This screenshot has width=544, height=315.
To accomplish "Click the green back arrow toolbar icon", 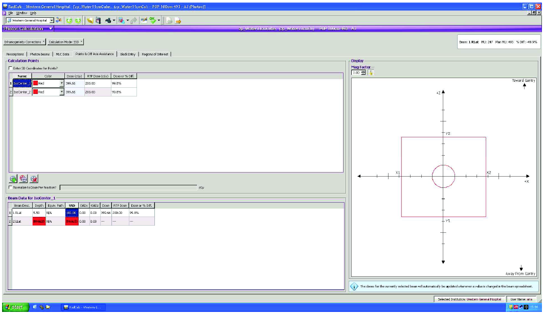I will pos(70,21).
